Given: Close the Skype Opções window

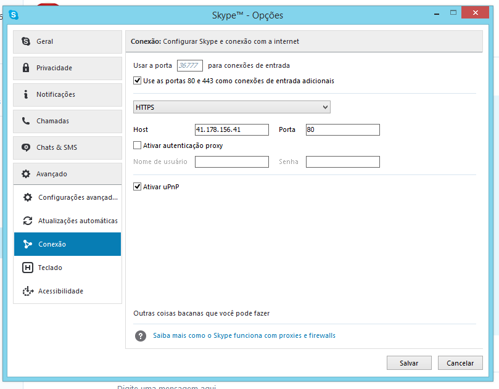Looking at the screenshot, I should tap(476, 13).
